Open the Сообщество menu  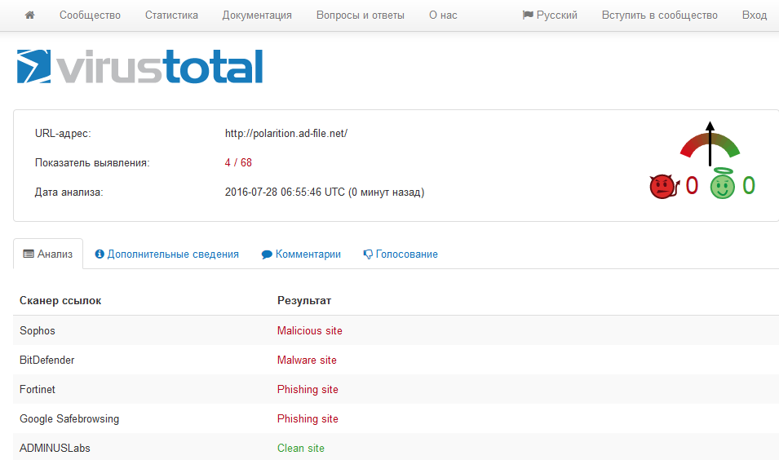(90, 15)
